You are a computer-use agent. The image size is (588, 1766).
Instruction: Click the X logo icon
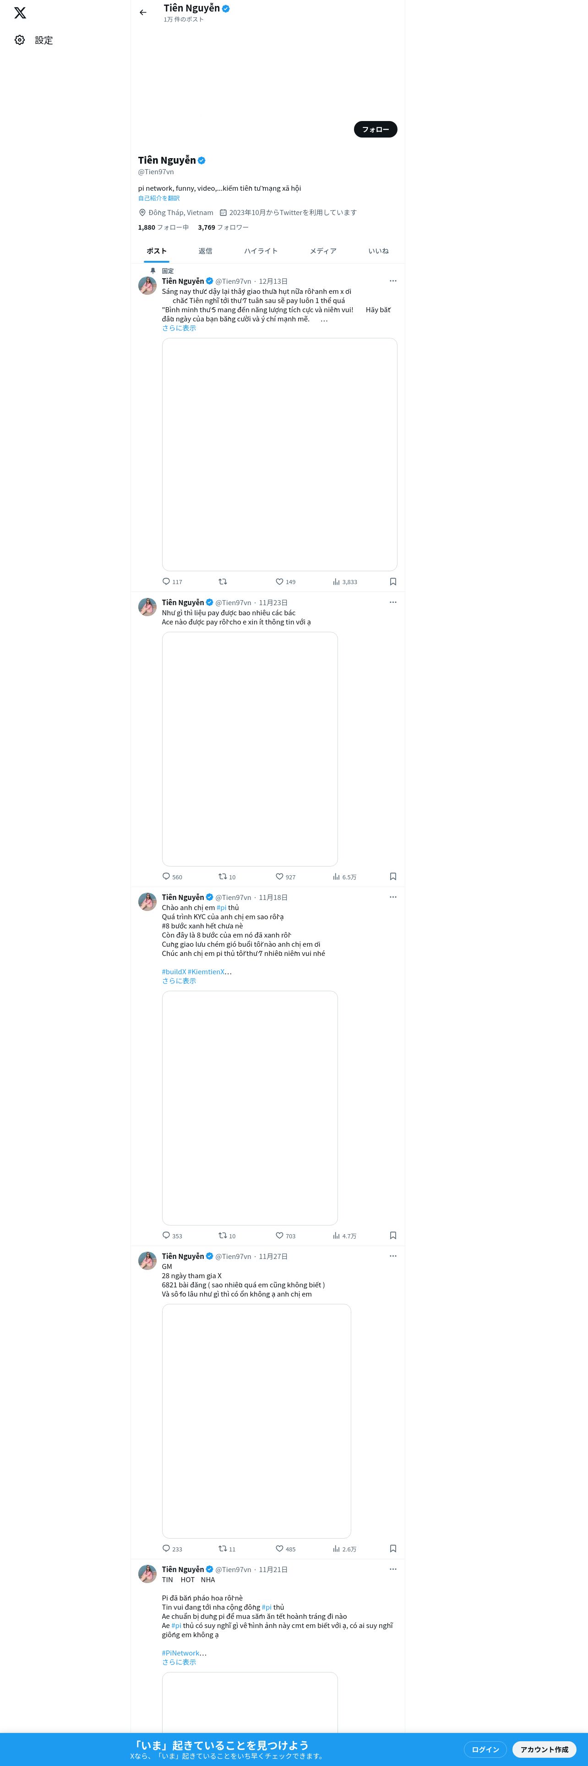click(21, 13)
